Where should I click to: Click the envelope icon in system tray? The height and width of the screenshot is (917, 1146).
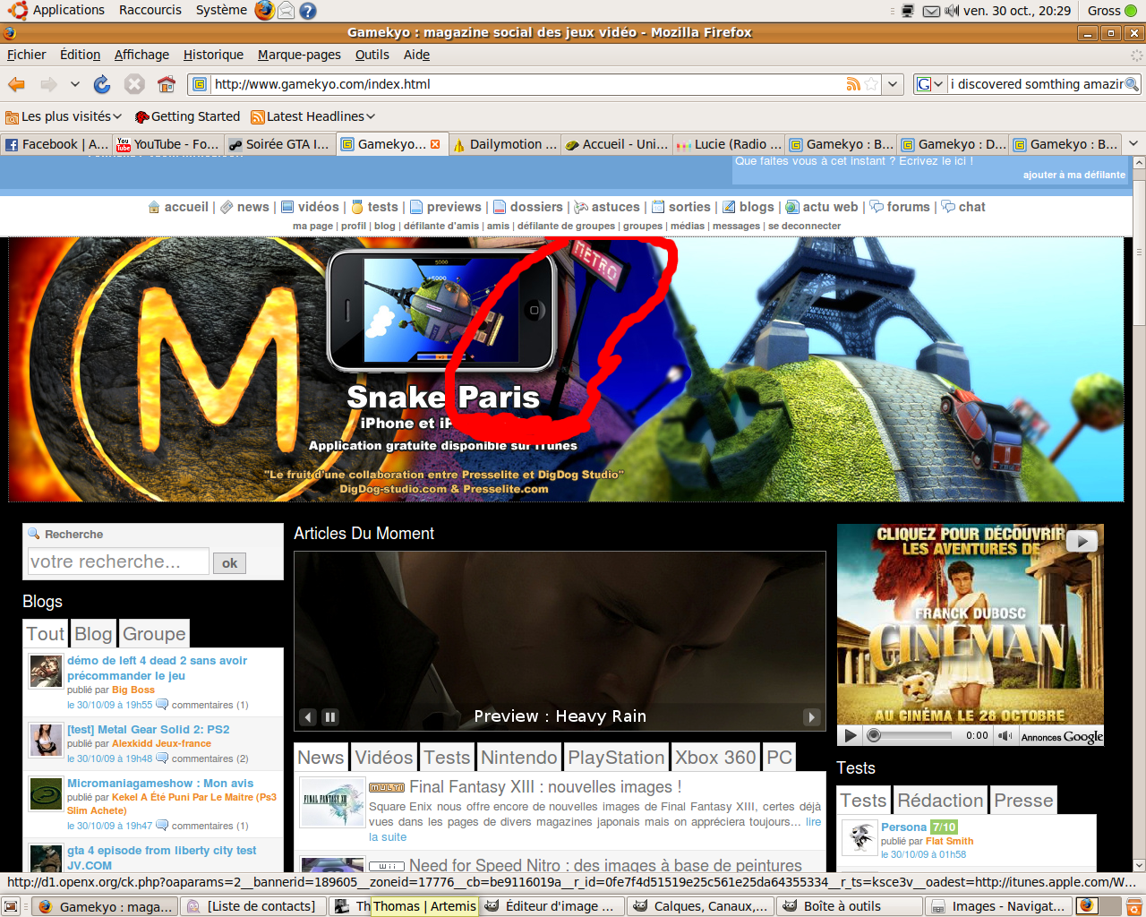coord(931,11)
